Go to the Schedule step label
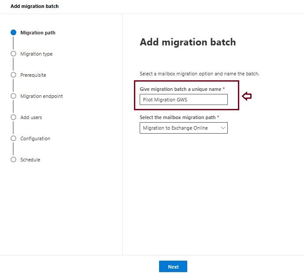The width and height of the screenshot is (304, 273). [x=30, y=160]
